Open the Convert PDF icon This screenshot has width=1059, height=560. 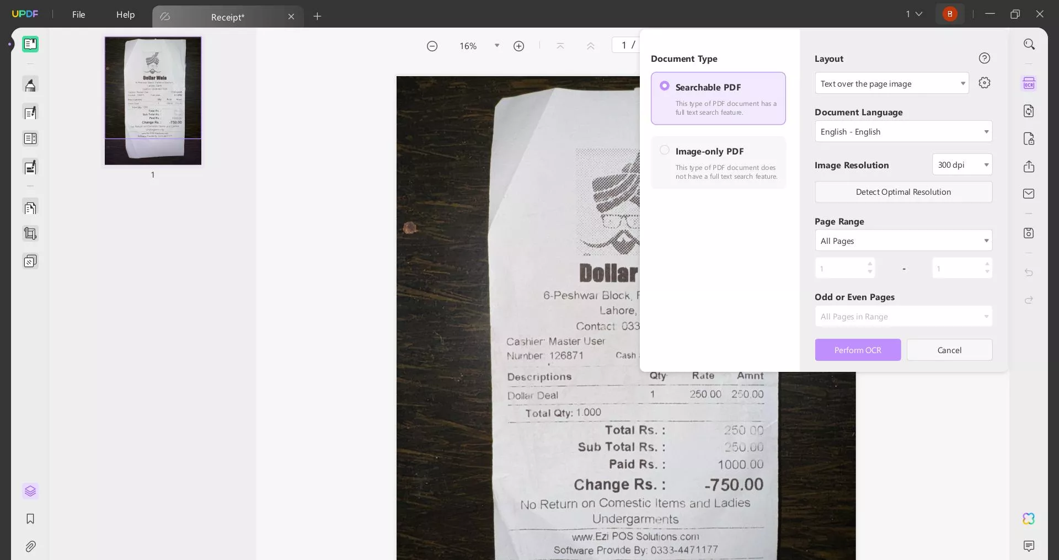pyautogui.click(x=1029, y=111)
